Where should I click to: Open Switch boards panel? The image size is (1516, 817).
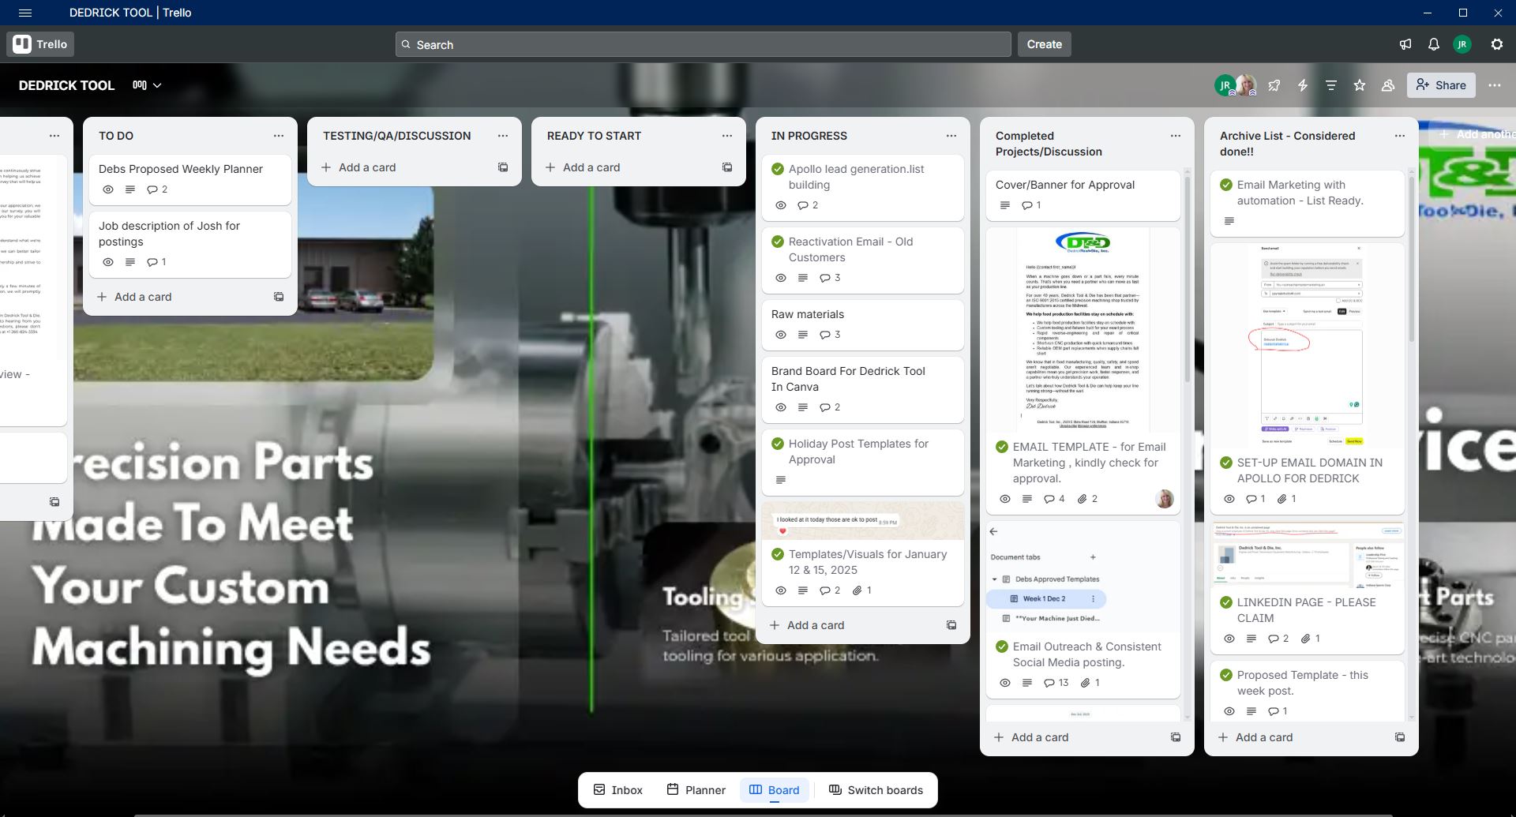(x=876, y=790)
